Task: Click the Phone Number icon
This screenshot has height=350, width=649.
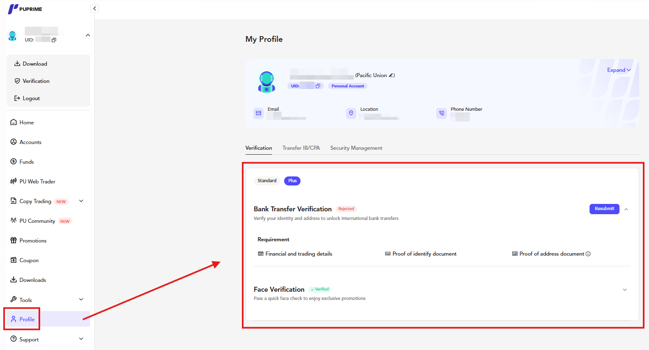Action: [x=442, y=113]
